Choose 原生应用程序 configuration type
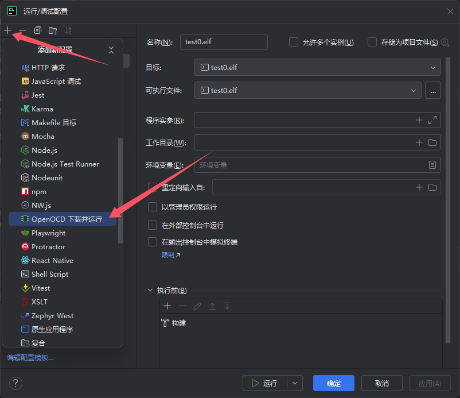 click(63, 330)
